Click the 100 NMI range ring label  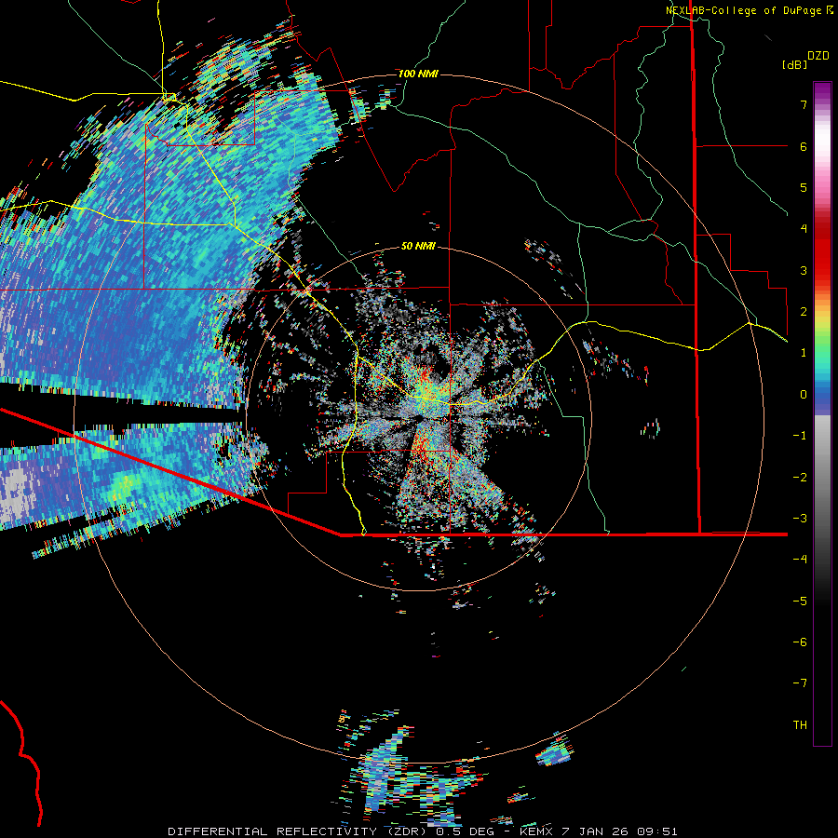pos(418,74)
